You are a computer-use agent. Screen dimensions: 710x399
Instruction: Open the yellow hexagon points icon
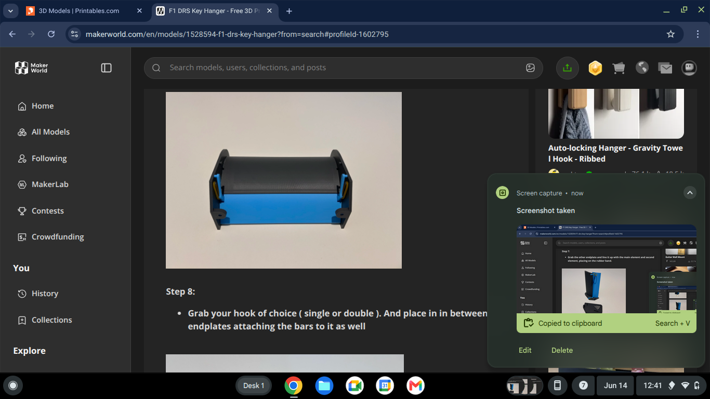click(595, 68)
